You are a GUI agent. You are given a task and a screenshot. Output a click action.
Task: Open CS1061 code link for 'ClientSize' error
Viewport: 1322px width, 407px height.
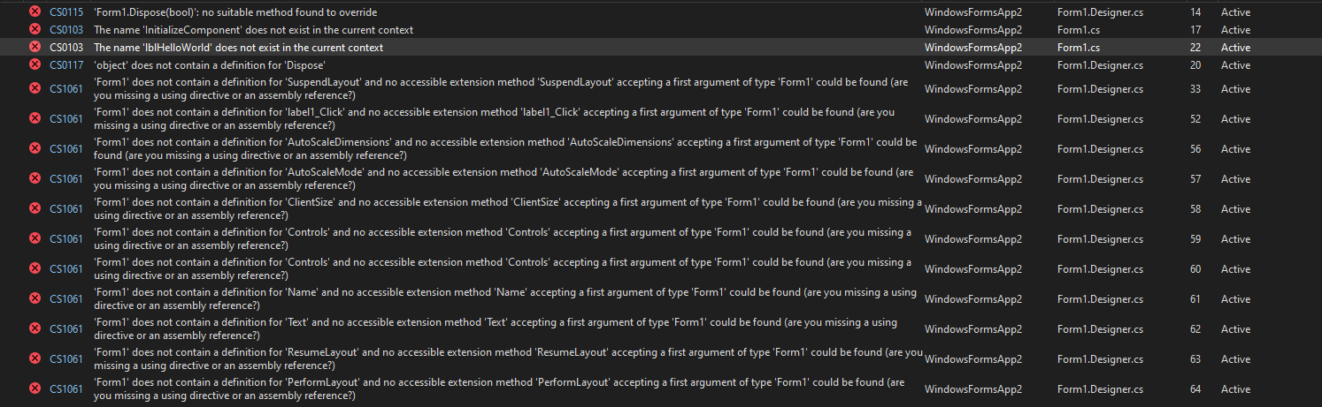(66, 209)
